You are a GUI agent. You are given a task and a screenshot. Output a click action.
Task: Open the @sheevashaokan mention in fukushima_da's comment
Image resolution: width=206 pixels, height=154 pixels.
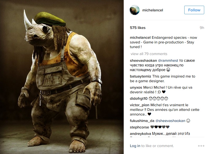coord(170,121)
